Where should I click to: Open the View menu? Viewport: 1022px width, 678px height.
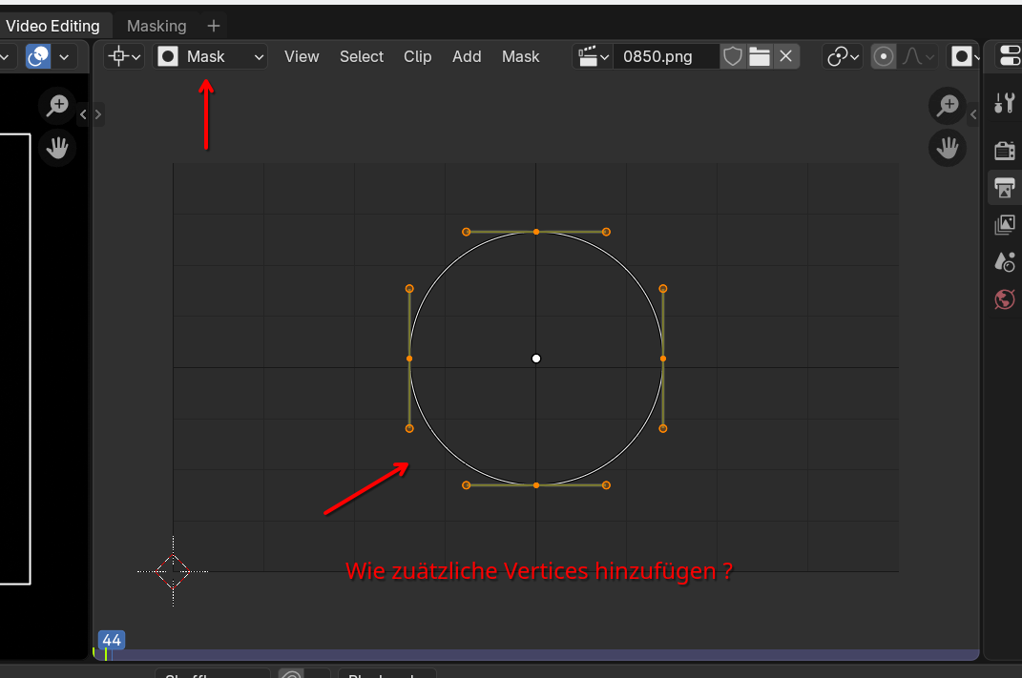302,56
